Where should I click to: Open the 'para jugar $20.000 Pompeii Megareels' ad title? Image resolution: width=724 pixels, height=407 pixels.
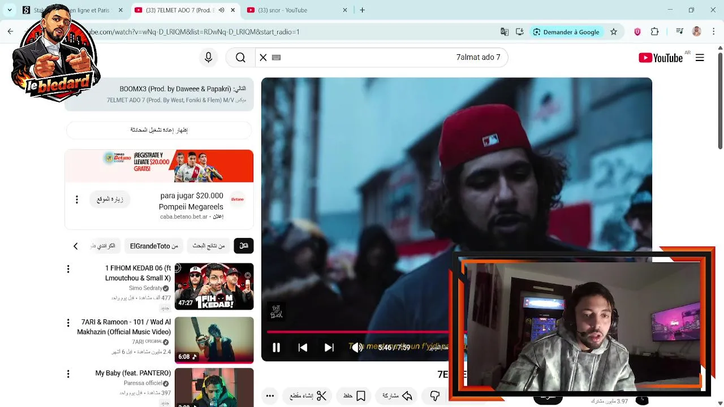(x=191, y=201)
